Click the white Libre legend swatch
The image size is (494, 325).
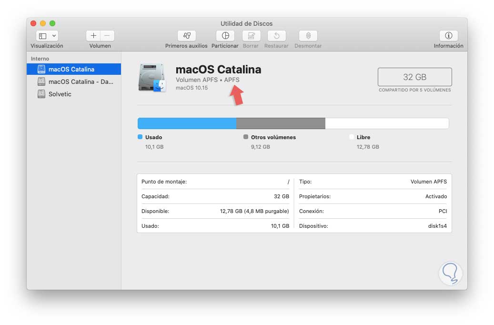click(x=352, y=137)
